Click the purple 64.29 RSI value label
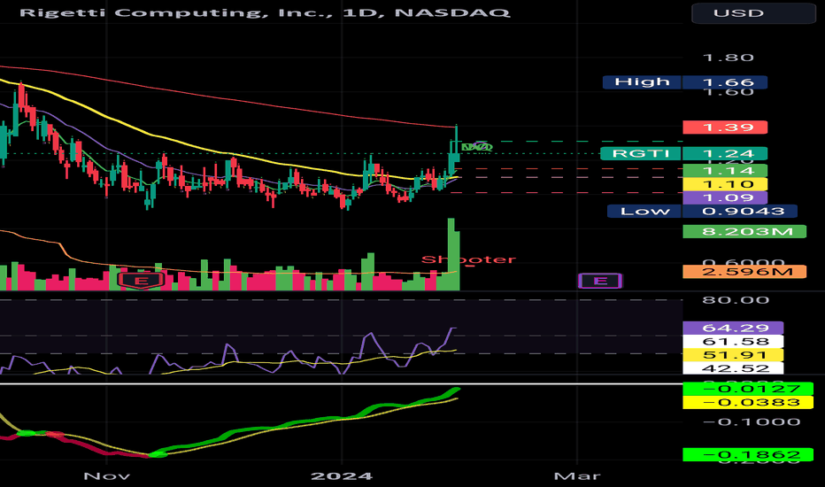Screen dimensions: 825x487 tap(732, 328)
